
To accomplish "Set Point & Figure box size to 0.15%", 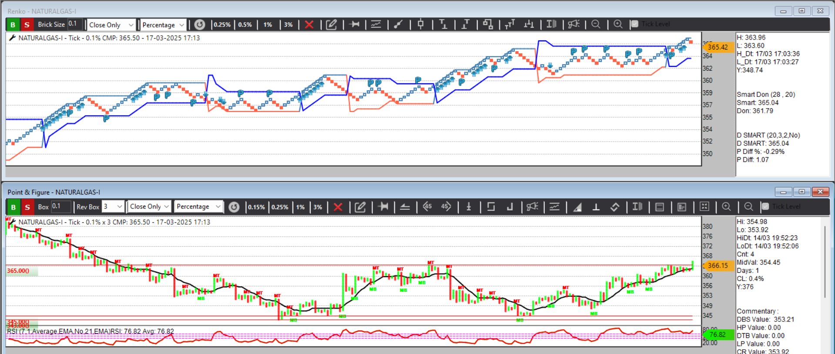I will click(x=256, y=207).
